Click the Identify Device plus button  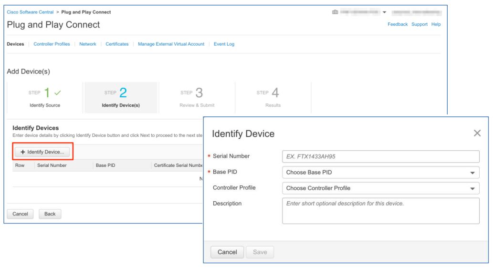click(x=42, y=152)
